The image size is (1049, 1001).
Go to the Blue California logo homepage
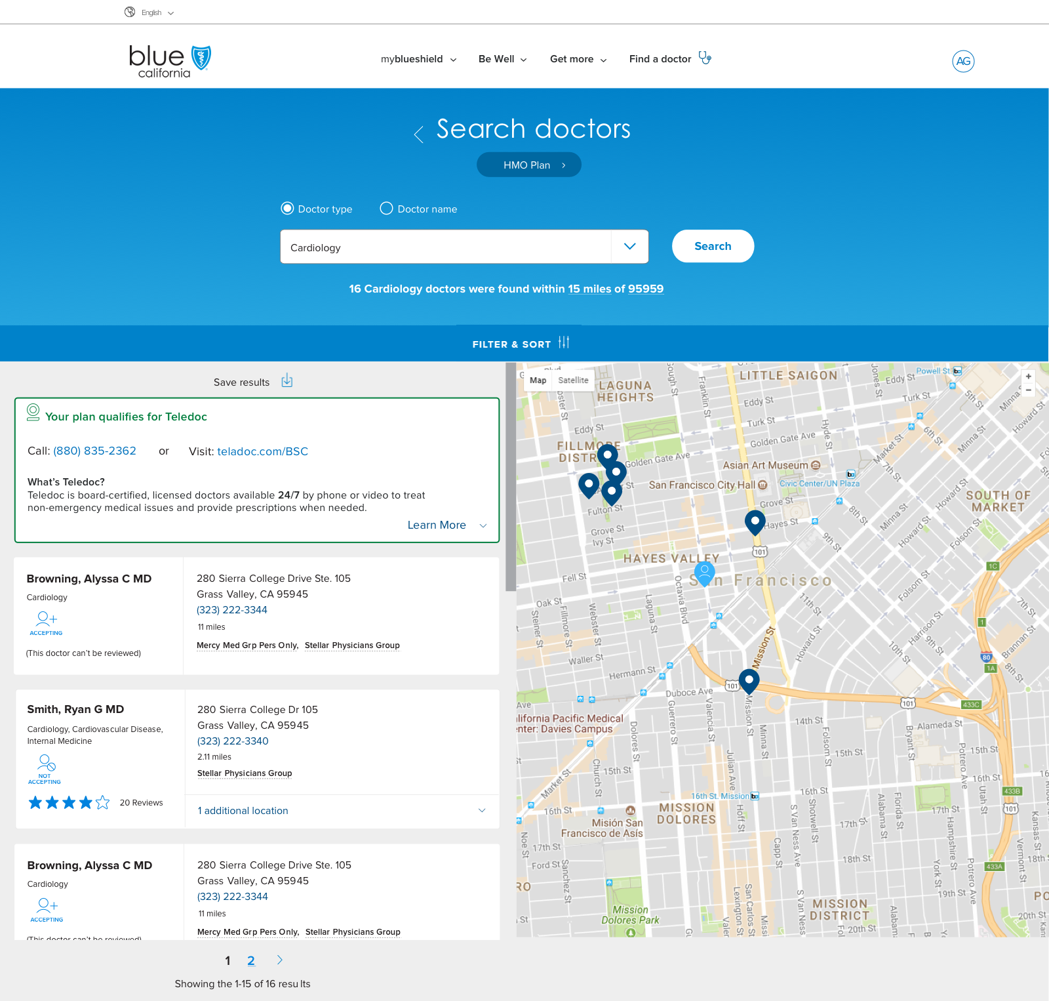pyautogui.click(x=170, y=62)
